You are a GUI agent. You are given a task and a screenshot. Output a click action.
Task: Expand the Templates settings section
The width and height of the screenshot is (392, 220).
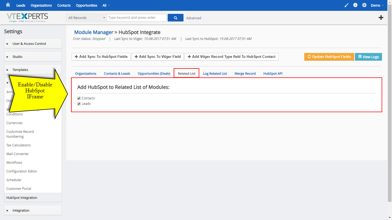point(33,70)
